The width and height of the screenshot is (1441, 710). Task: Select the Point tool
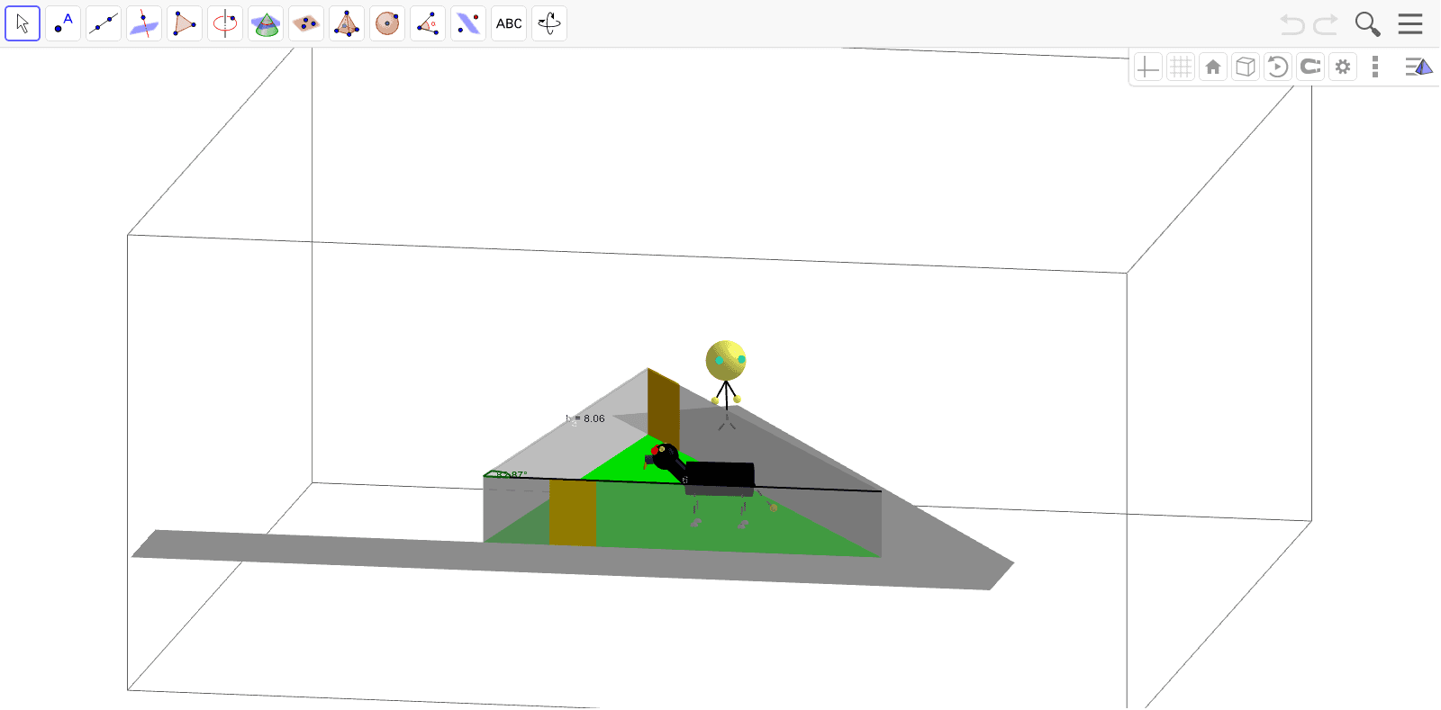click(63, 23)
